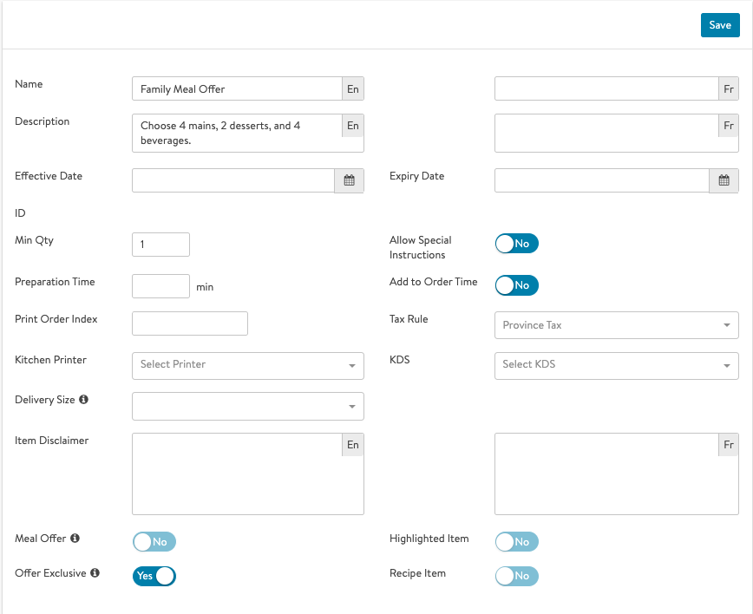Viewport: 753px width, 614px height.
Task: Switch on the Recipe Item toggle
Action: click(x=516, y=576)
